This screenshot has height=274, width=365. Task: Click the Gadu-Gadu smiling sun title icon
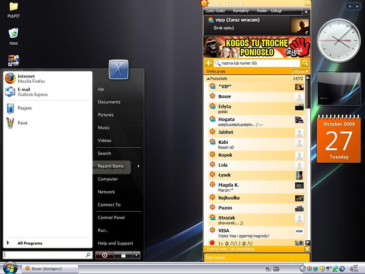204,3
